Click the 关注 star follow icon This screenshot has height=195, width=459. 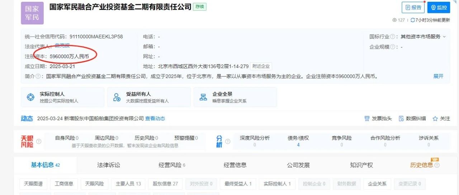pyautogui.click(x=435, y=119)
